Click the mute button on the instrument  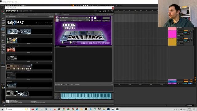[x=92, y=20]
